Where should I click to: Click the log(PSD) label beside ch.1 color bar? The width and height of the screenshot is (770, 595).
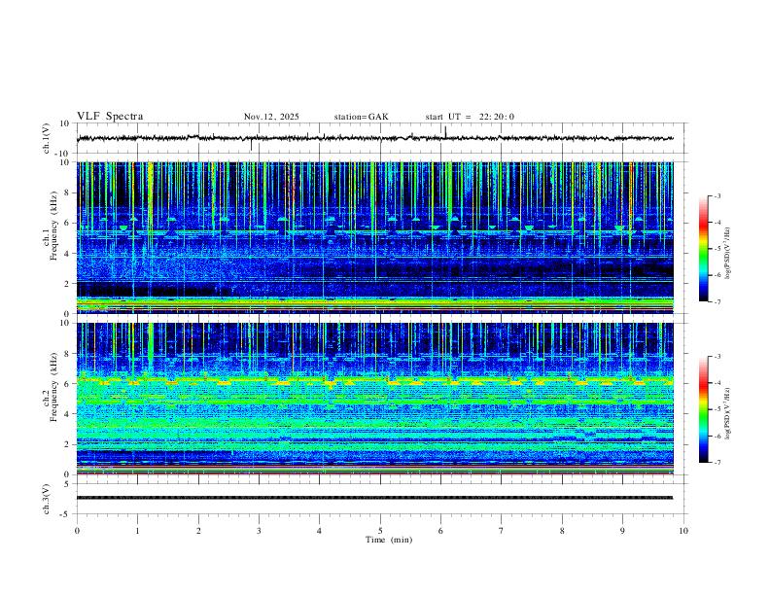point(729,253)
